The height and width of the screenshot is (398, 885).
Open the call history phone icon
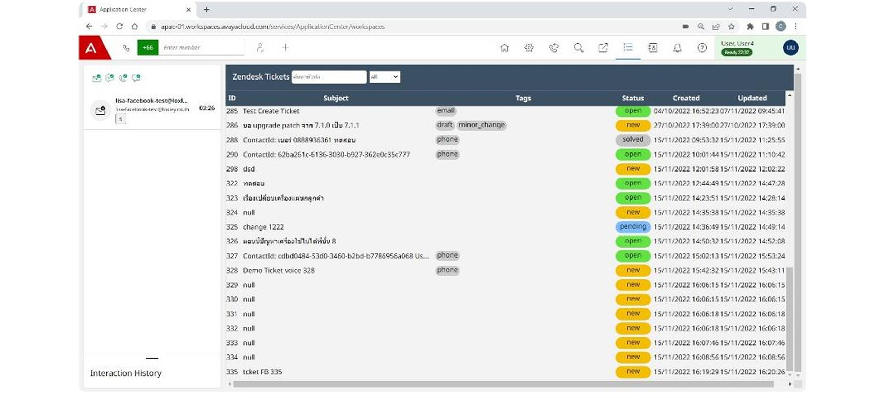[554, 48]
